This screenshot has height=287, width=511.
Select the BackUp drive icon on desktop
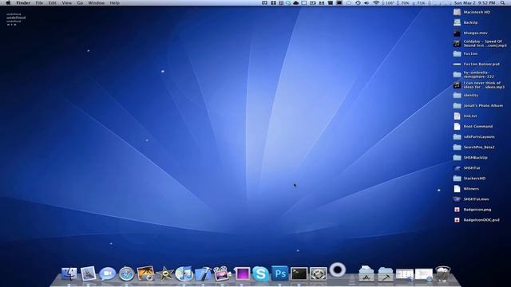(x=466, y=22)
